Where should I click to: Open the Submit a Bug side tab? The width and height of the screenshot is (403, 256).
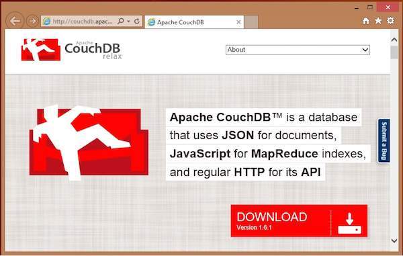384,140
